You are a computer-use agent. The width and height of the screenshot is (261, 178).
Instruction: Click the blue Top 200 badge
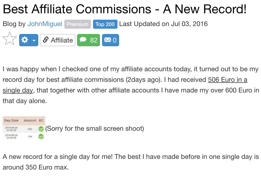[x=105, y=24]
